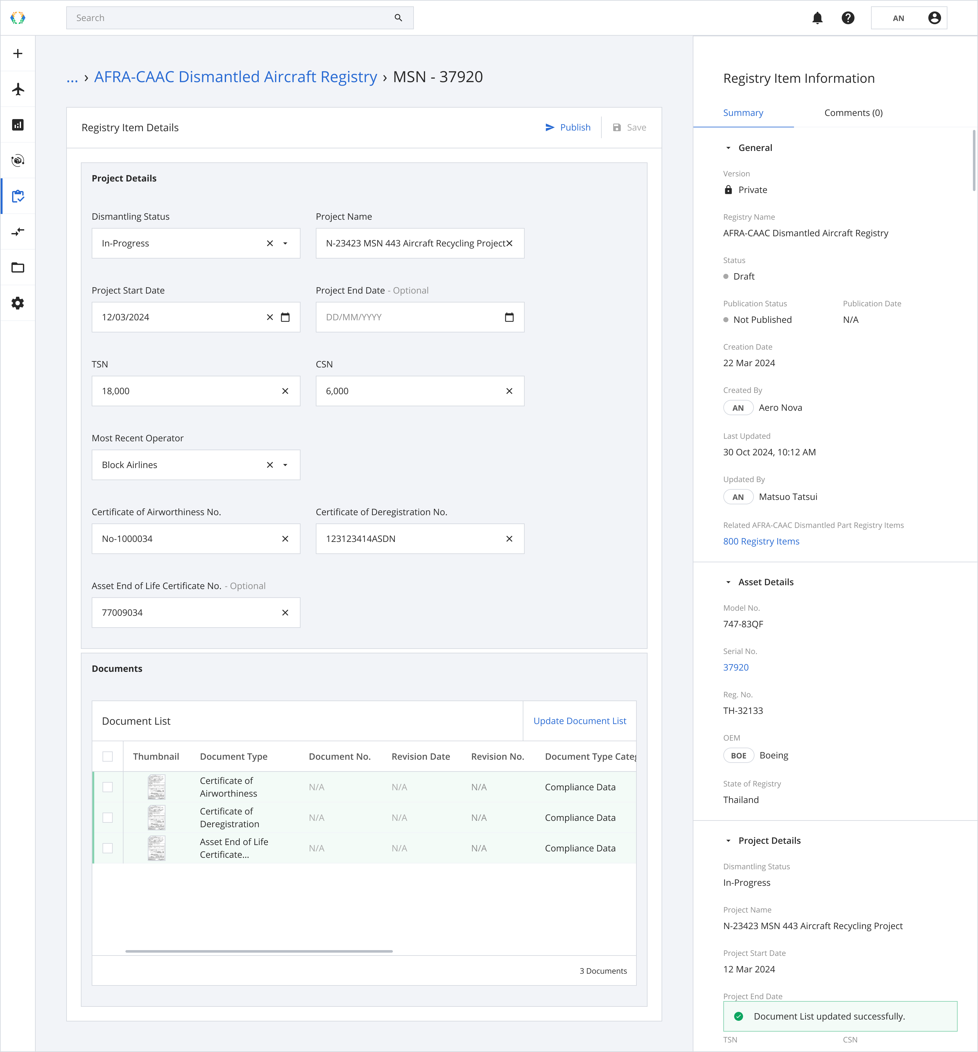Select the Summary tab
The width and height of the screenshot is (978, 1052).
coord(743,113)
